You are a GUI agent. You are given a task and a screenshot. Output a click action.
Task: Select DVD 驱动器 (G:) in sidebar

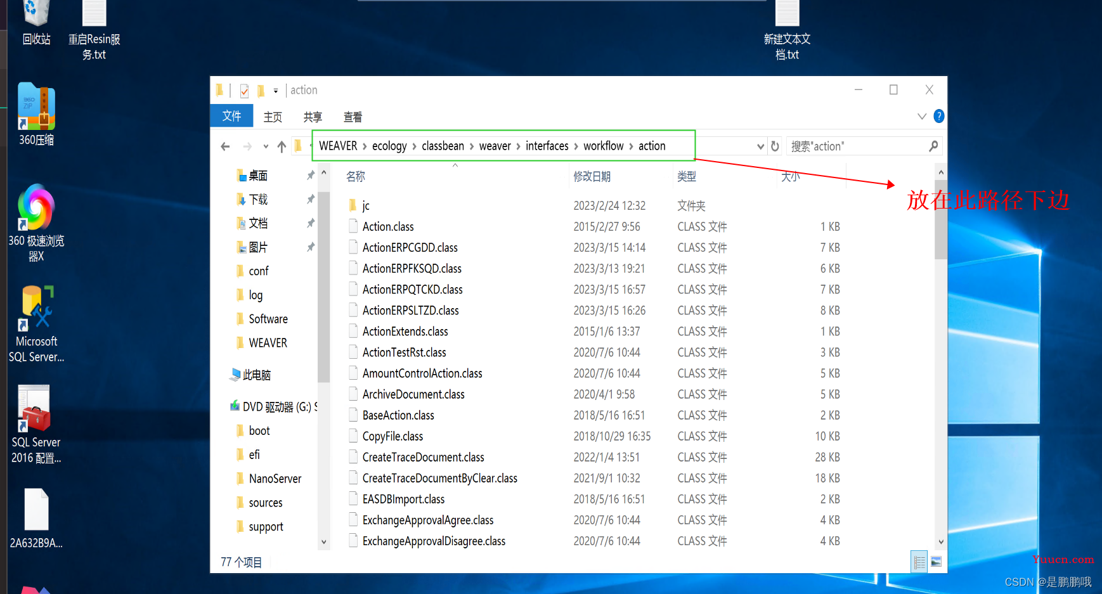[274, 407]
